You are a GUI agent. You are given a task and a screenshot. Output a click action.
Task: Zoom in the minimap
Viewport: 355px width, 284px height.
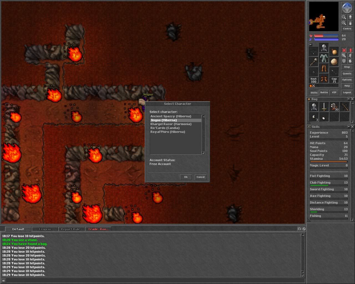(344, 23)
